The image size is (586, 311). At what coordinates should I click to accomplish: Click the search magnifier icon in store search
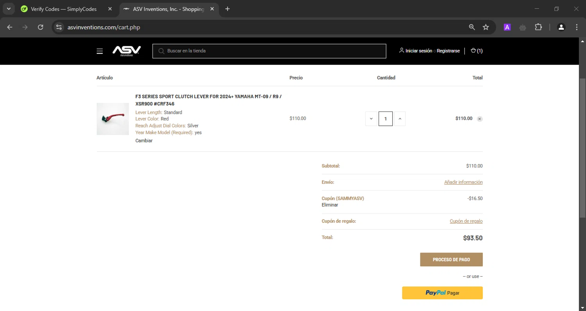[x=161, y=51]
